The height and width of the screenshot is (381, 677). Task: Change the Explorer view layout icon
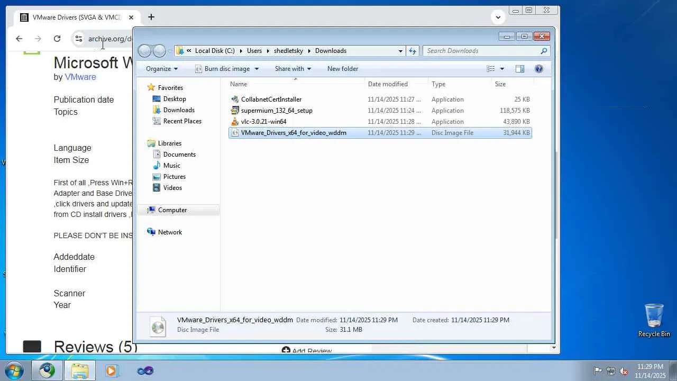491,69
